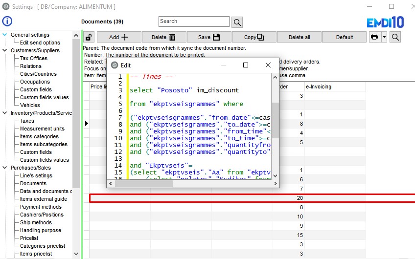Click the Delete all button
This screenshot has height=259, width=415.
(x=299, y=37)
